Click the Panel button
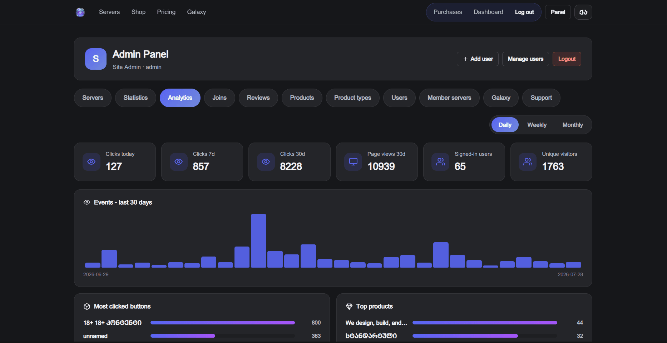This screenshot has height=343, width=667. click(x=558, y=12)
